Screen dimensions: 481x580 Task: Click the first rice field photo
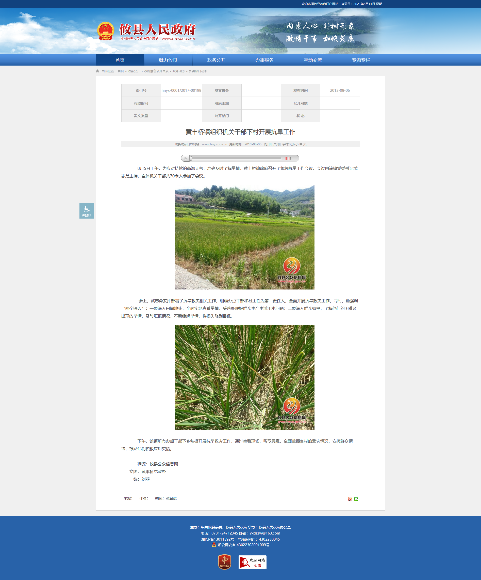click(244, 237)
